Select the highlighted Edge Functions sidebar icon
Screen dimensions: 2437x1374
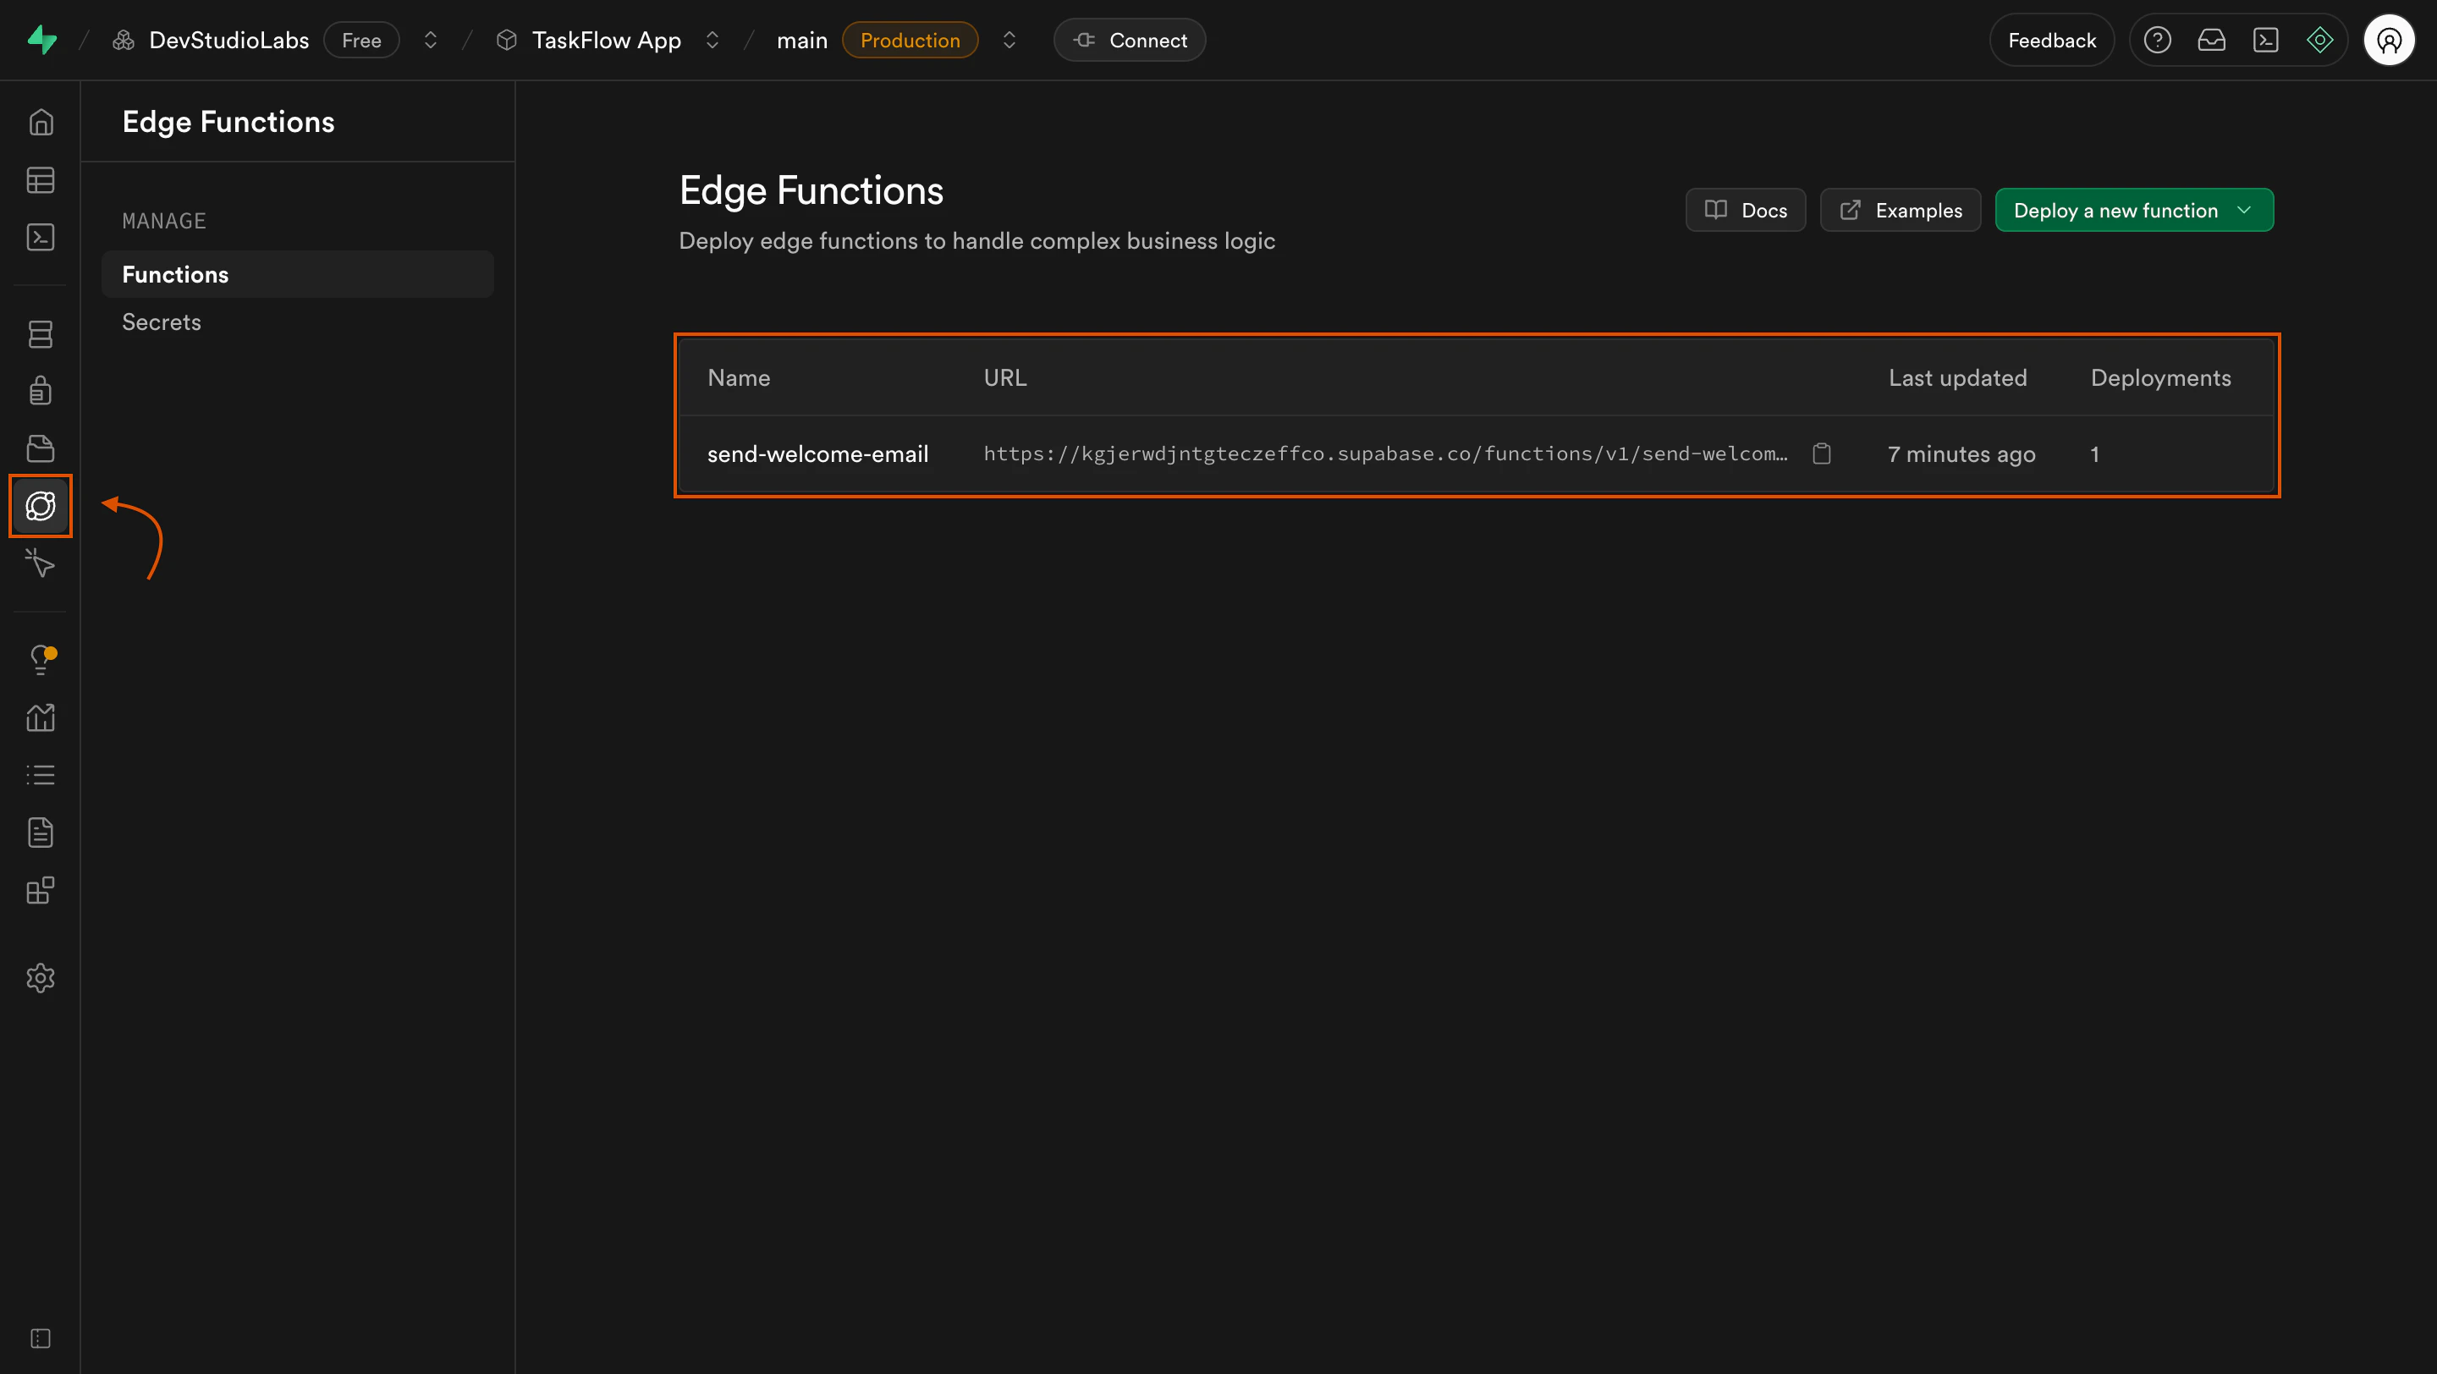point(41,506)
